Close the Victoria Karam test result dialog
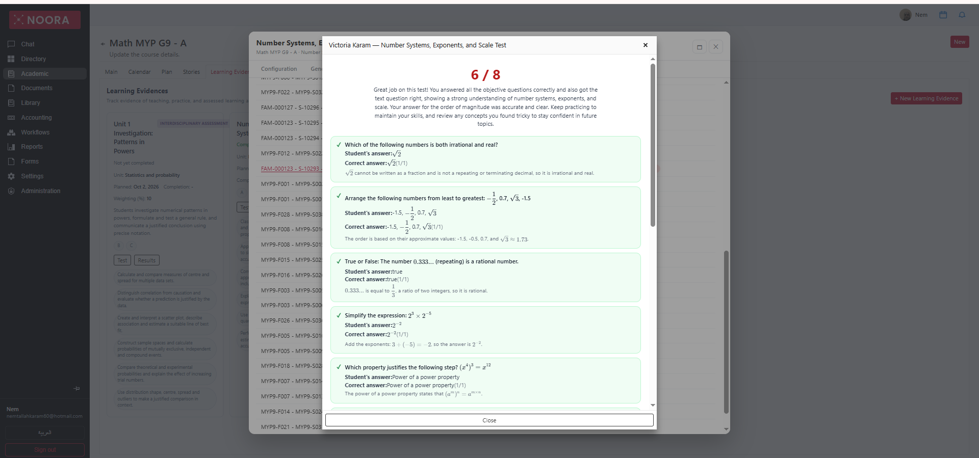The width and height of the screenshot is (979, 458). tap(646, 45)
